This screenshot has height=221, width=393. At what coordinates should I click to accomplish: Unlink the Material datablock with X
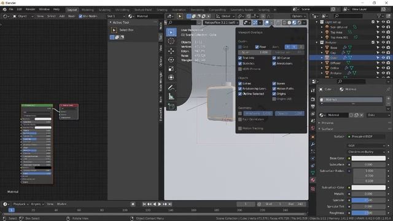[362, 115]
